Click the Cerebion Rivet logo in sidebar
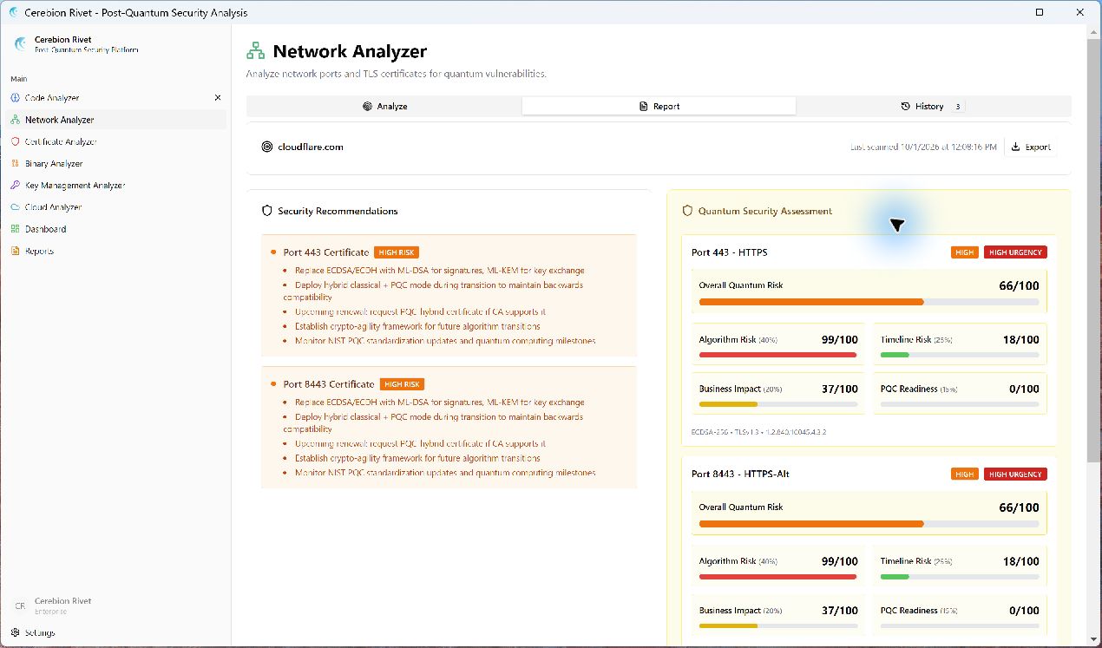Image resolution: width=1102 pixels, height=648 pixels. [x=21, y=44]
